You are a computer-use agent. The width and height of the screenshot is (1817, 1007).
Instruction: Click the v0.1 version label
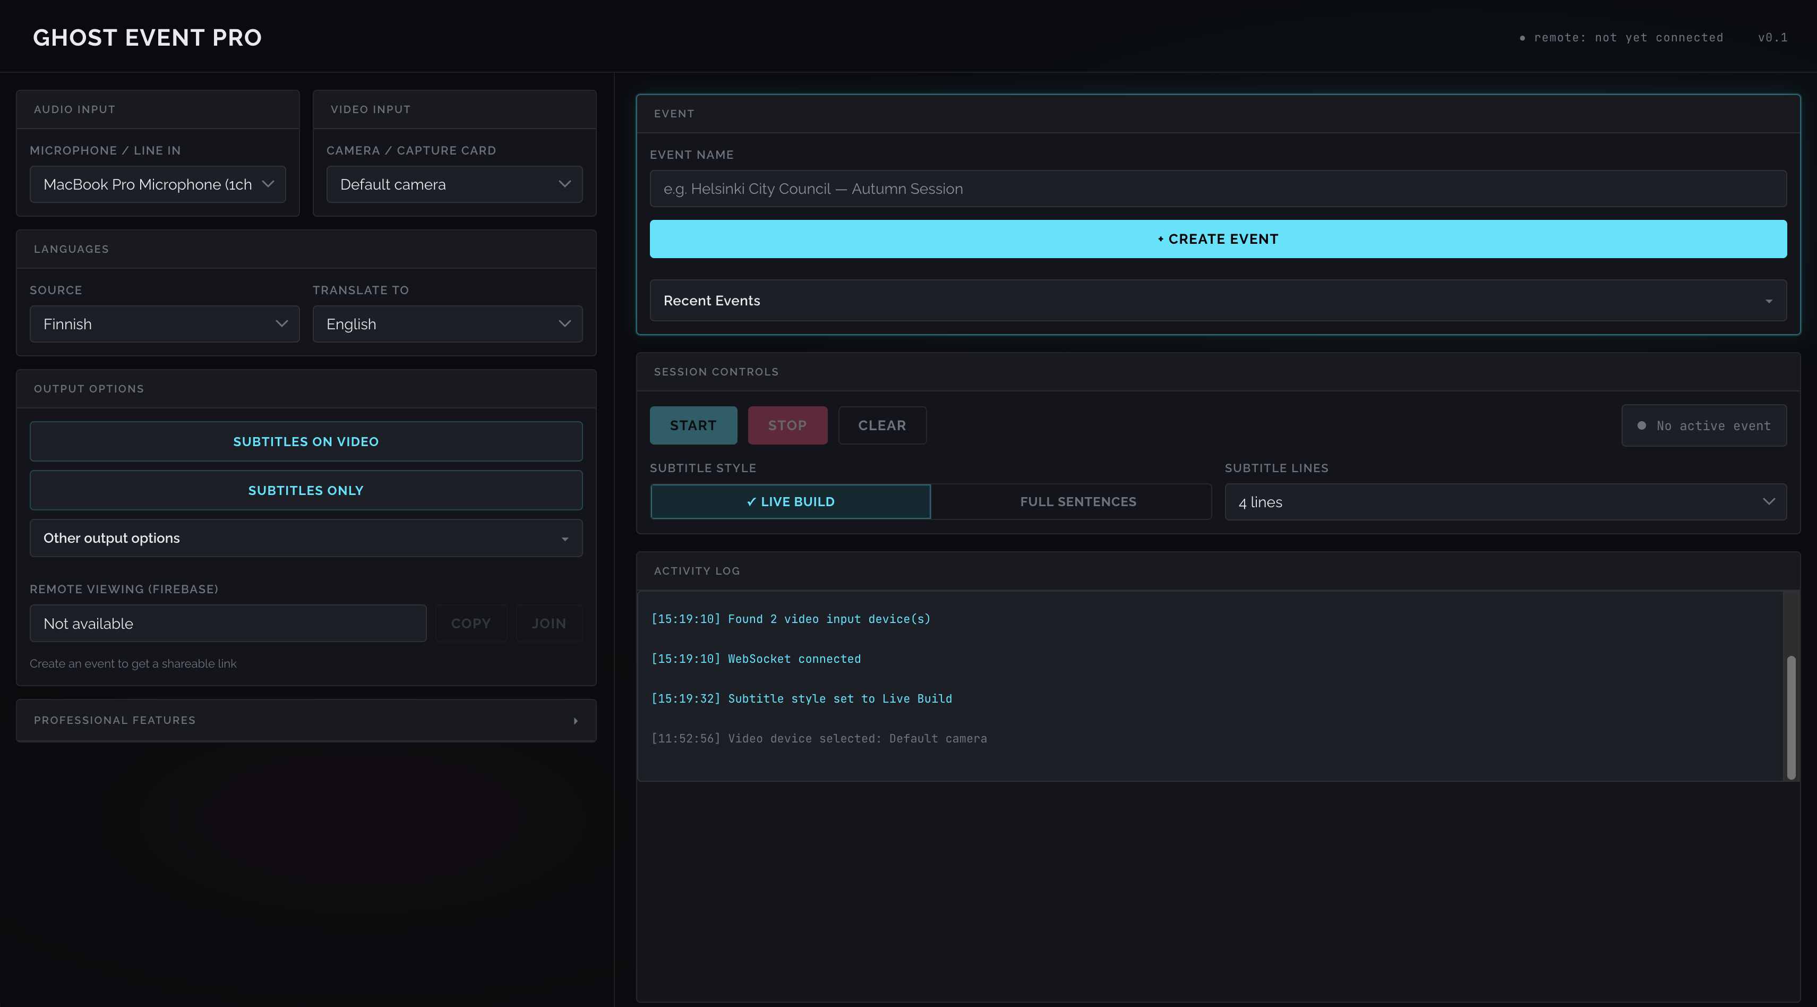(x=1772, y=37)
